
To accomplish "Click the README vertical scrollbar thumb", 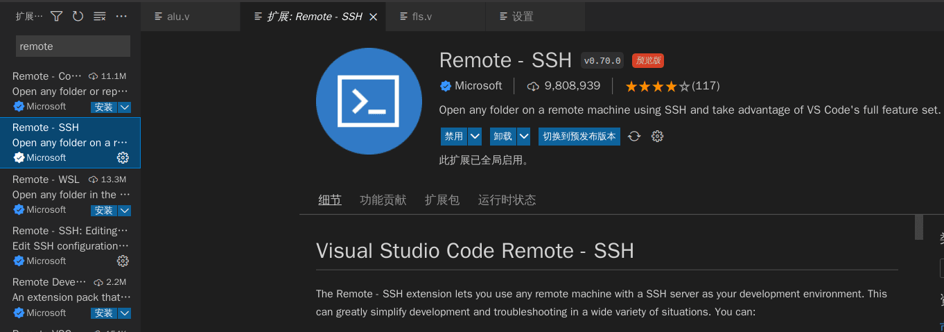I will [919, 227].
